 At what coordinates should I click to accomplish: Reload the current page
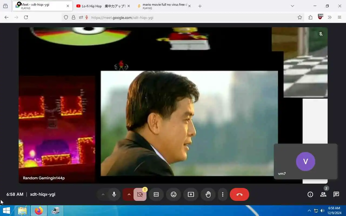pos(26,17)
